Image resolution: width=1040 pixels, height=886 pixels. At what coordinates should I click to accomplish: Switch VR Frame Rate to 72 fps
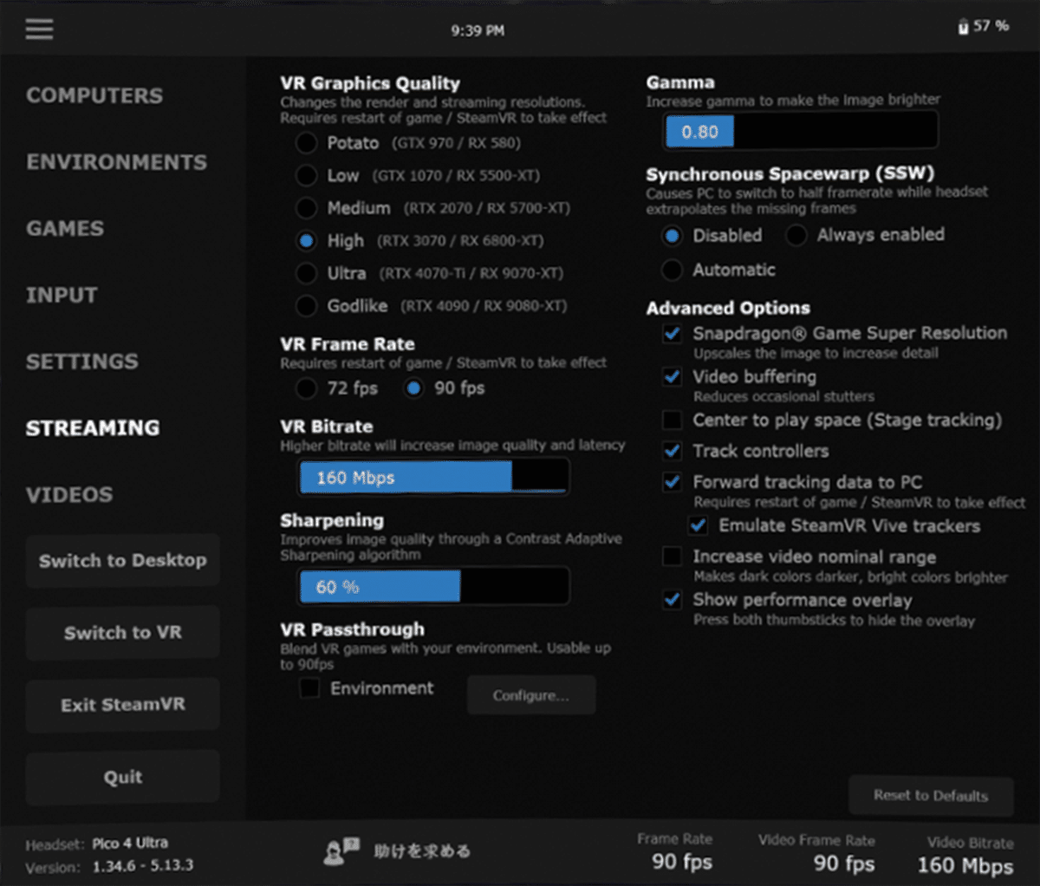click(x=306, y=388)
